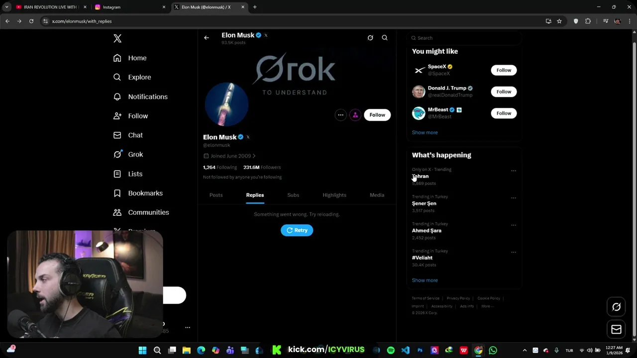The height and width of the screenshot is (358, 637).
Task: Open the account menu ellipsis at sidebar bottom
Action: 188,328
